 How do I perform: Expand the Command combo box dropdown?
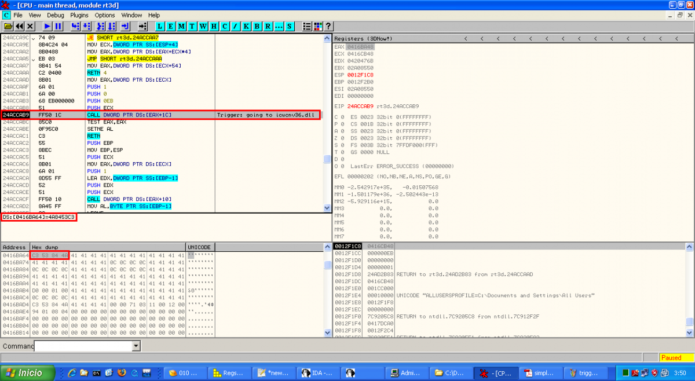coord(136,346)
